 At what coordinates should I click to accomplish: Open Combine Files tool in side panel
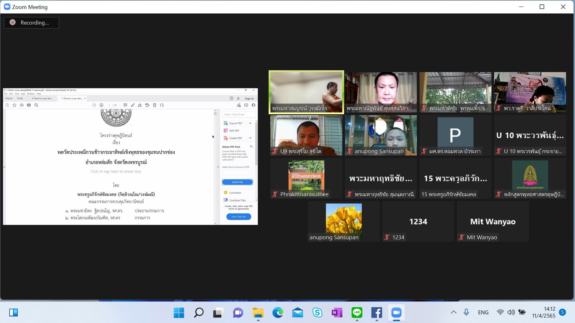pyautogui.click(x=234, y=200)
